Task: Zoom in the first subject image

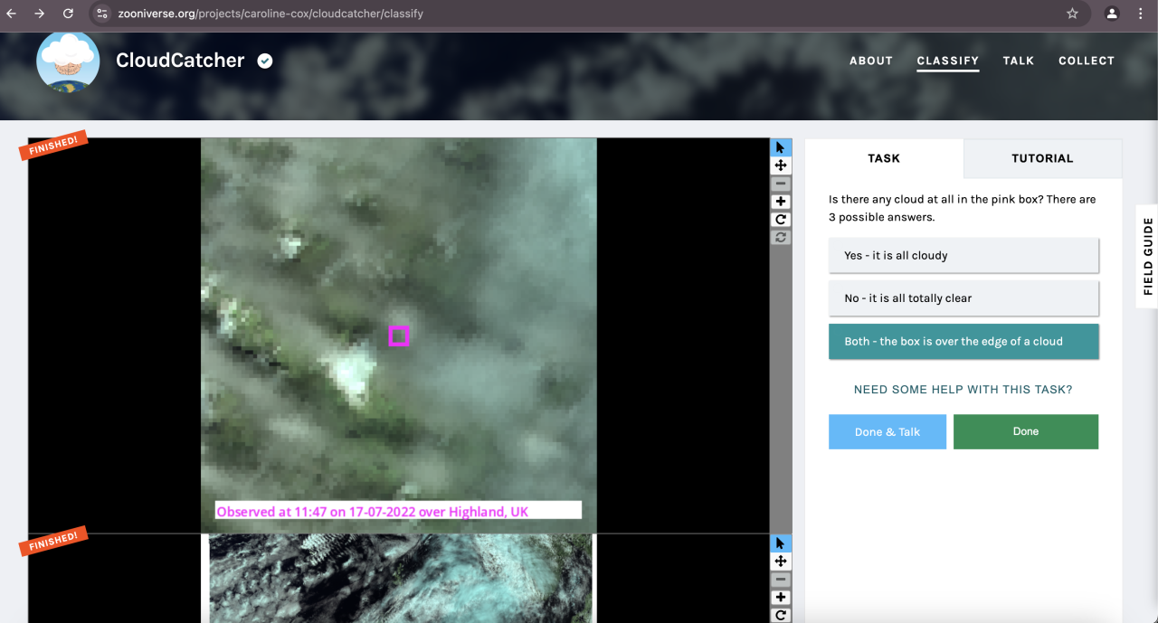Action: [x=781, y=202]
